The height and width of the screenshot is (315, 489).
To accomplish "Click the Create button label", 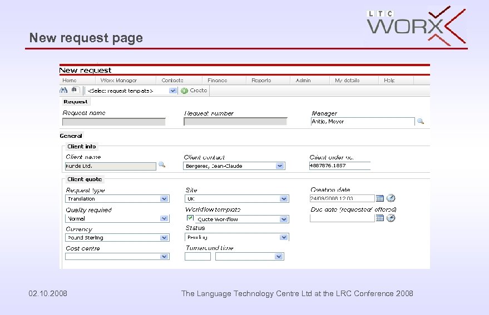I will coord(199,91).
